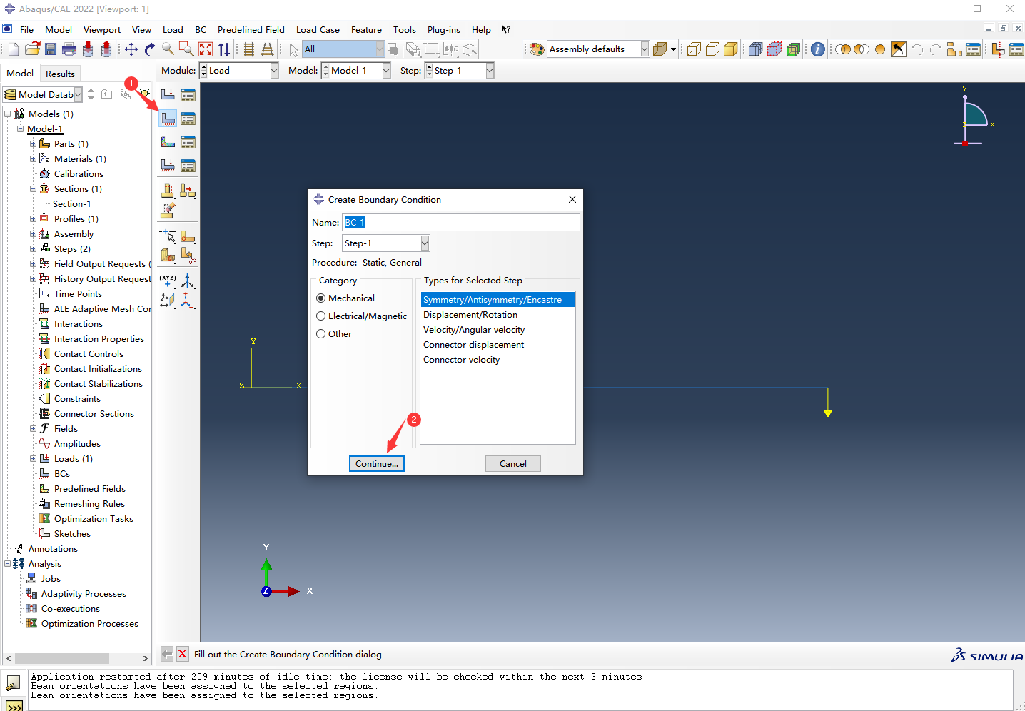Activate the Pan View tool
1025x711 pixels.
point(131,49)
